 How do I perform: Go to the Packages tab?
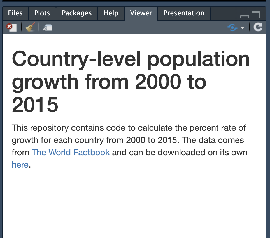click(76, 13)
